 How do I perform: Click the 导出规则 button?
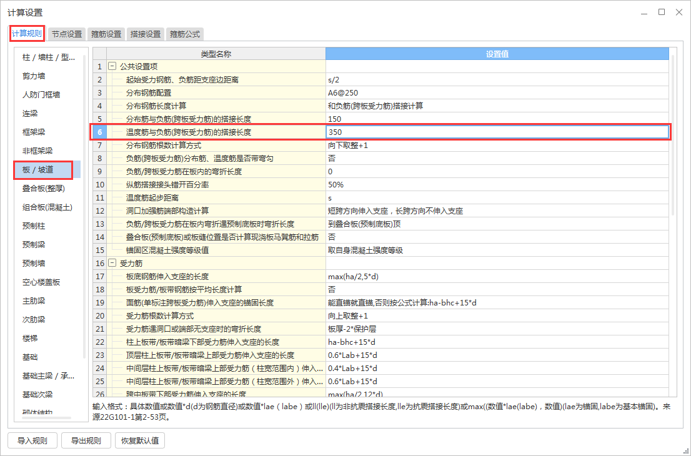coord(86,440)
